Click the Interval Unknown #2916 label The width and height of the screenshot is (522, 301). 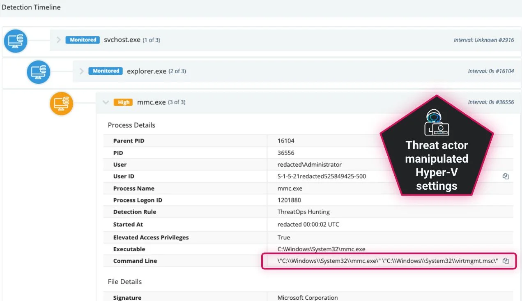click(x=483, y=40)
